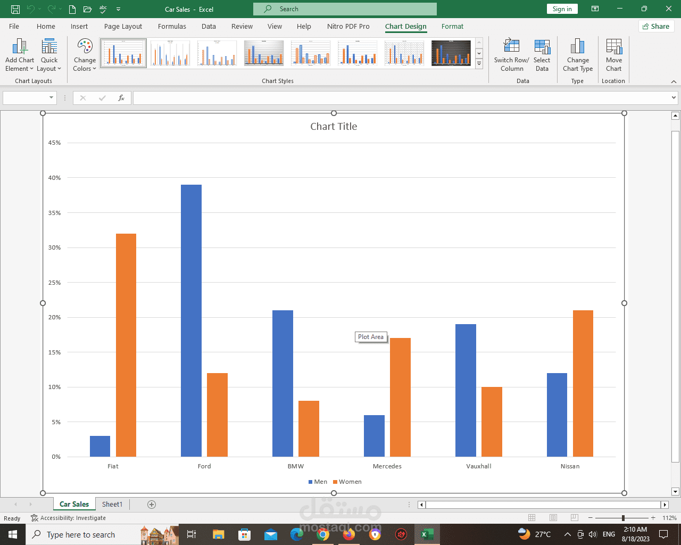Open the Windows Start menu

click(x=13, y=534)
